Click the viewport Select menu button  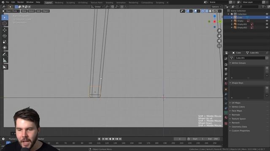31,11
